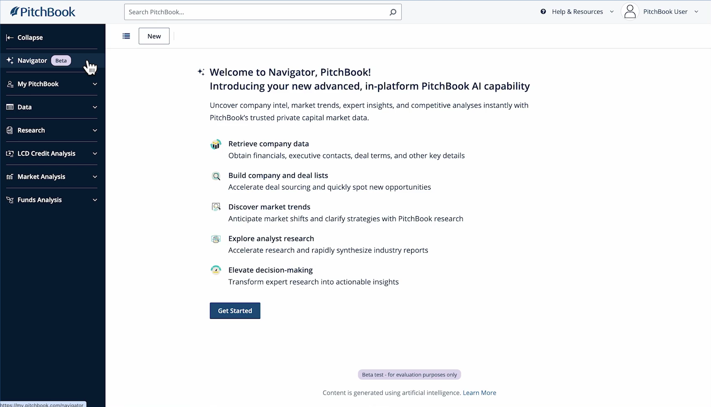This screenshot has height=407, width=711.
Task: Click the Elevate decision-making gauge icon
Action: click(x=216, y=270)
